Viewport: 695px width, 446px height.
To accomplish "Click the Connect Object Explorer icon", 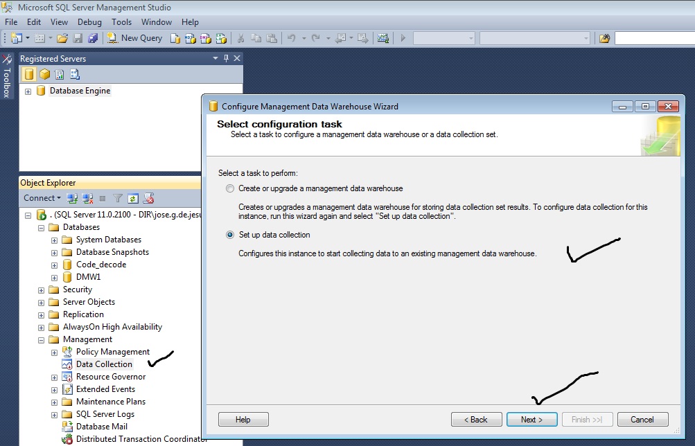I will tap(72, 199).
